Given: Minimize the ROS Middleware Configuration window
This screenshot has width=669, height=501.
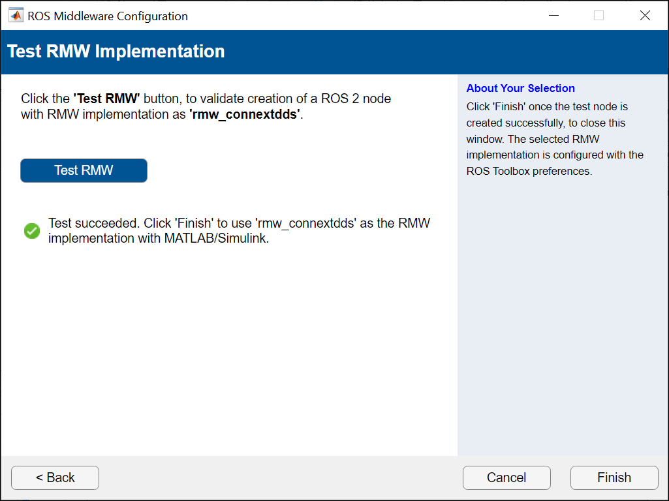Looking at the screenshot, I should [552, 16].
